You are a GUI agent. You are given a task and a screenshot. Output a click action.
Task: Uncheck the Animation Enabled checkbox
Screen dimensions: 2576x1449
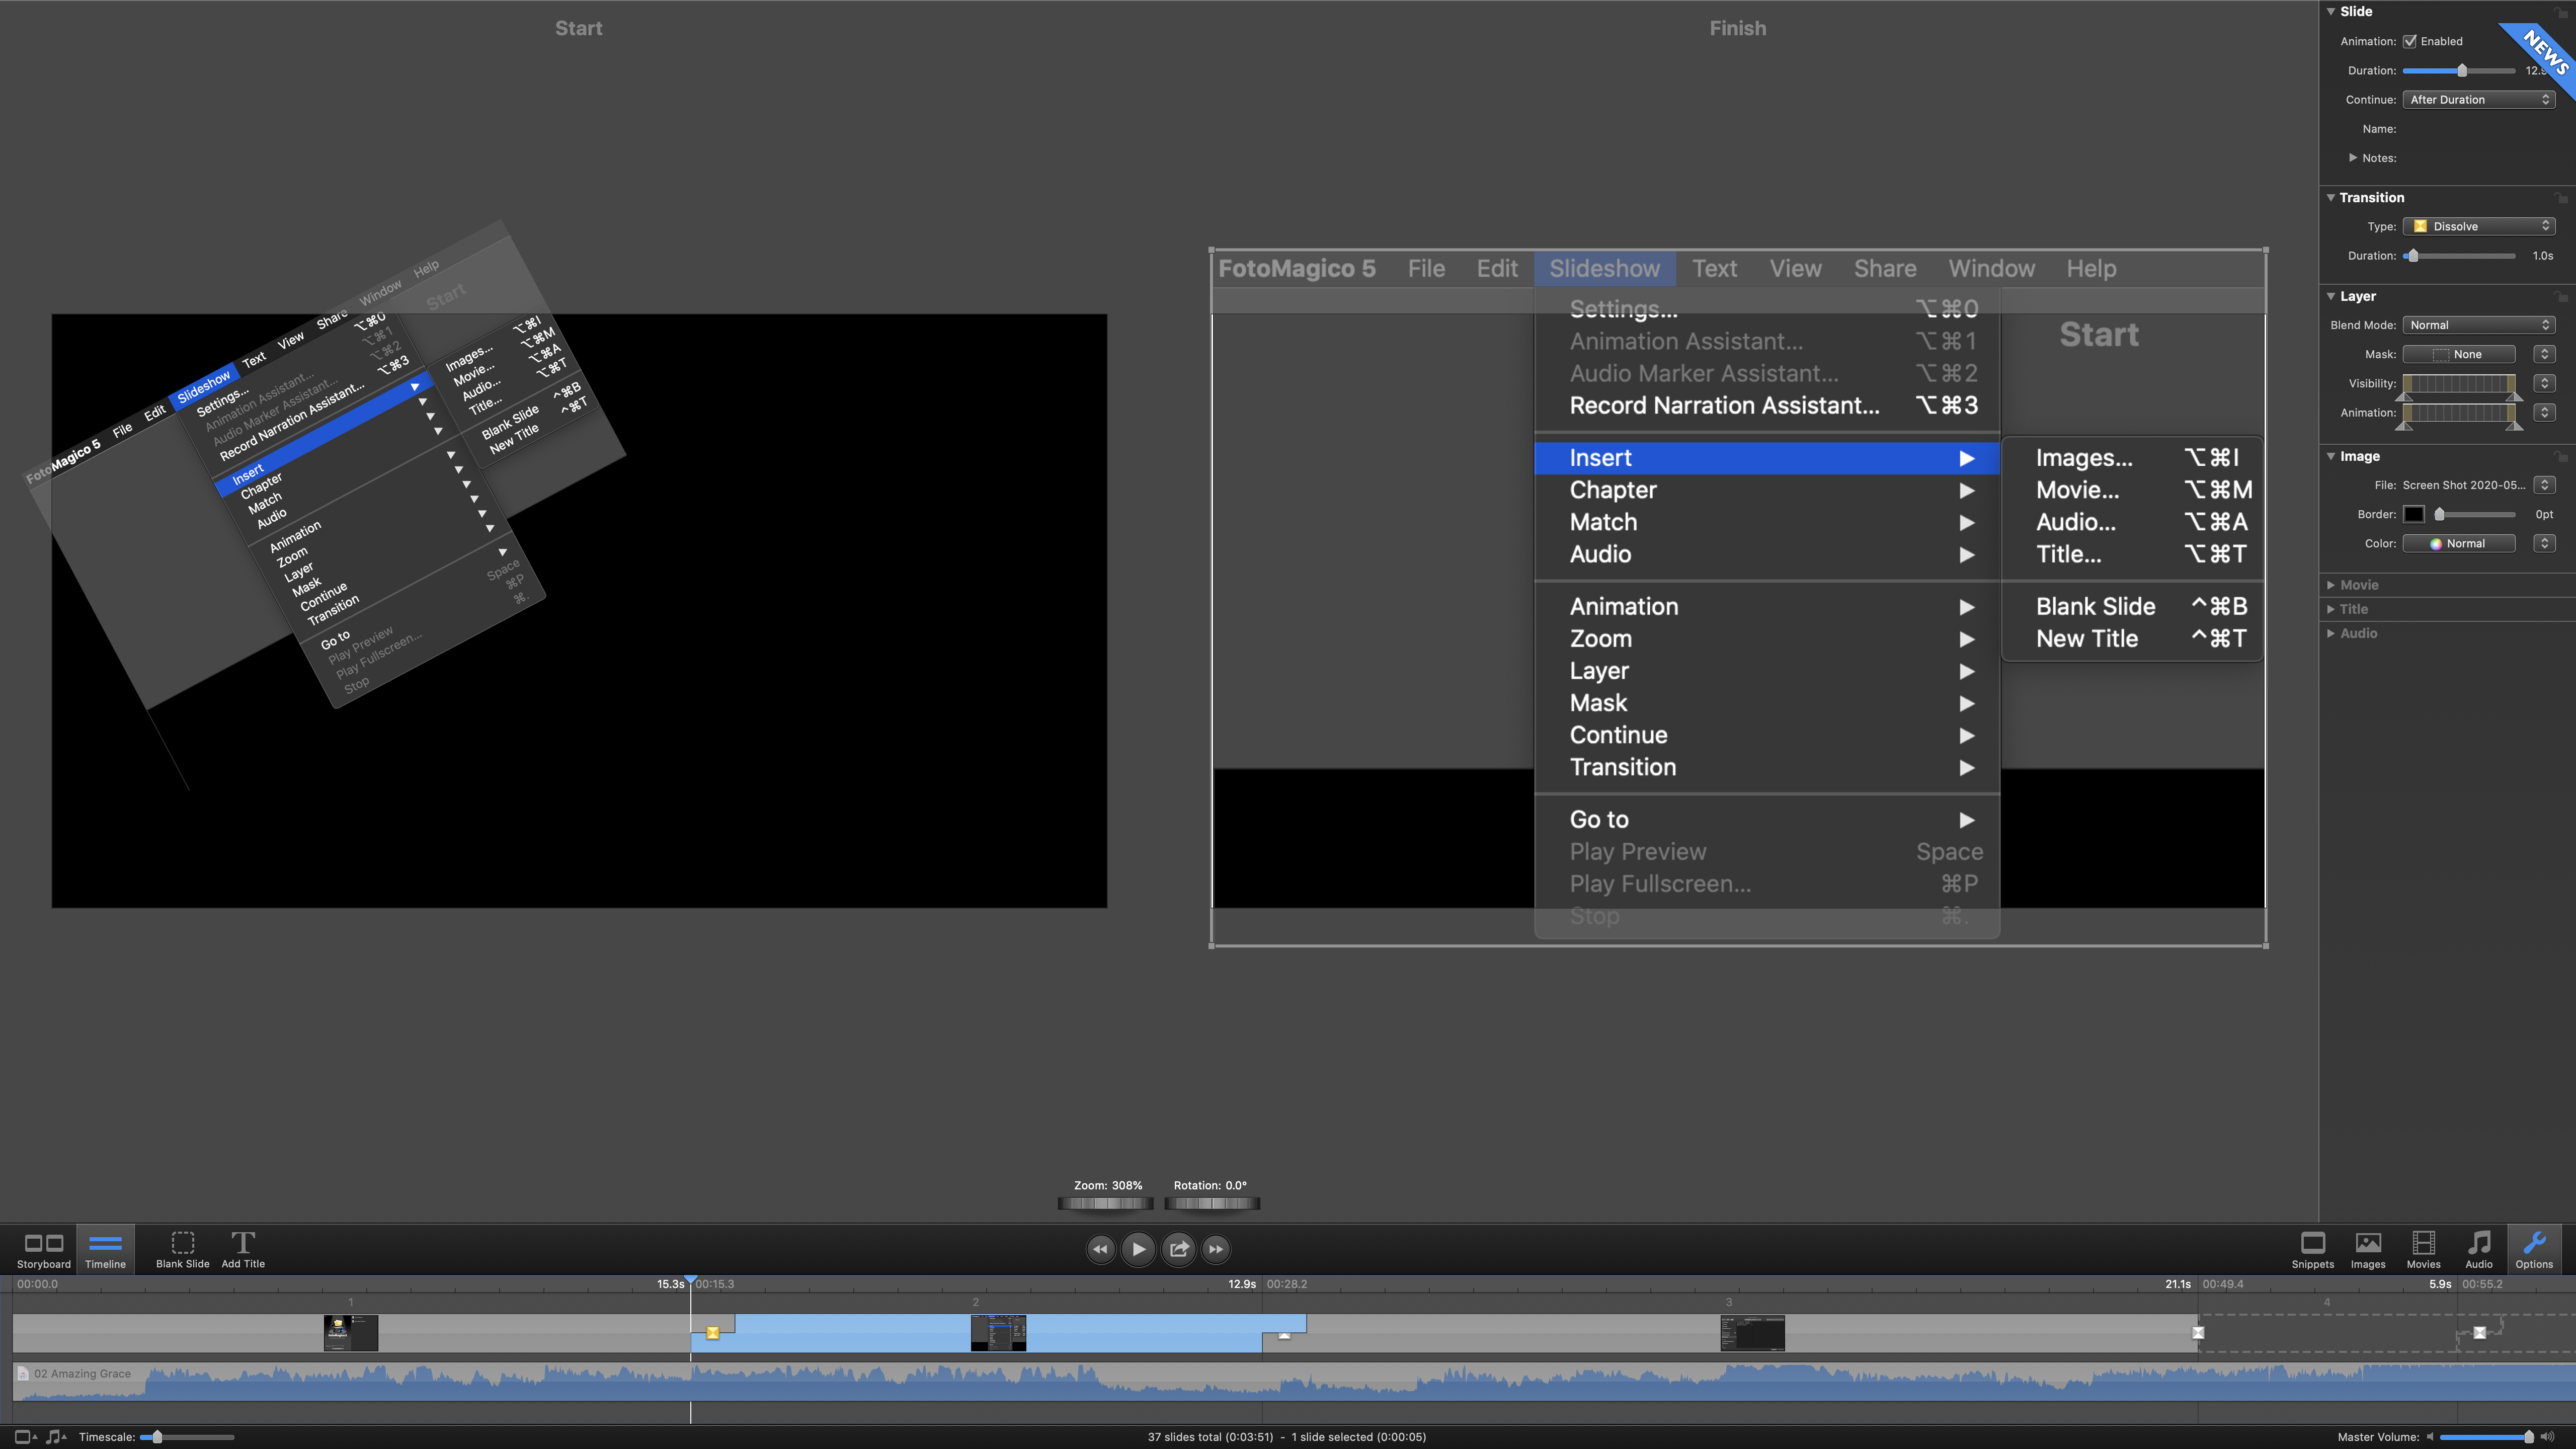point(2411,41)
